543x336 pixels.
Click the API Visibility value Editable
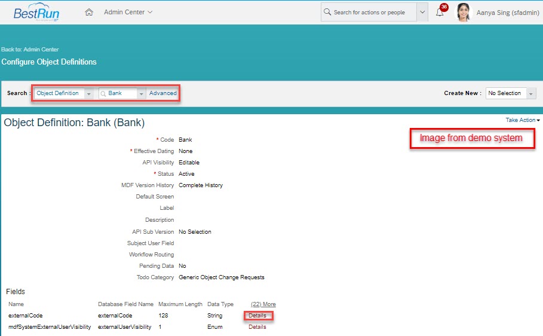click(189, 163)
